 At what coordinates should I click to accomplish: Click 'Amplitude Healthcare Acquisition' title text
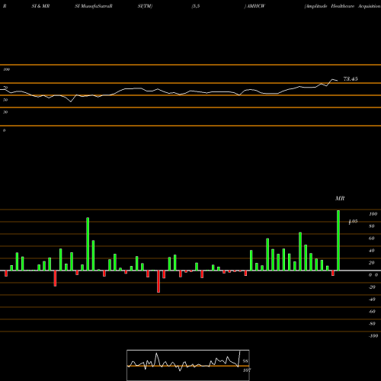point(343,6)
